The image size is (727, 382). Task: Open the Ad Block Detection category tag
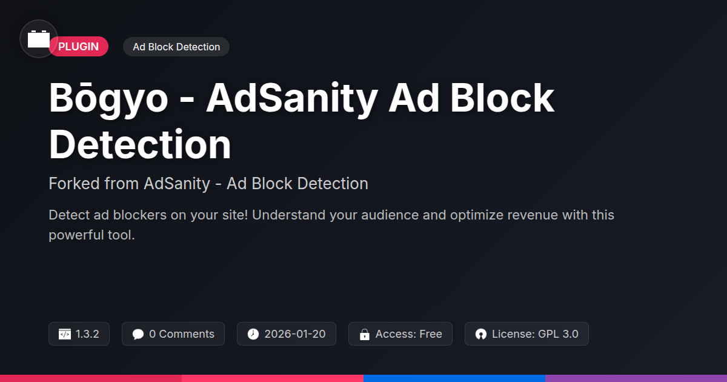pos(176,47)
